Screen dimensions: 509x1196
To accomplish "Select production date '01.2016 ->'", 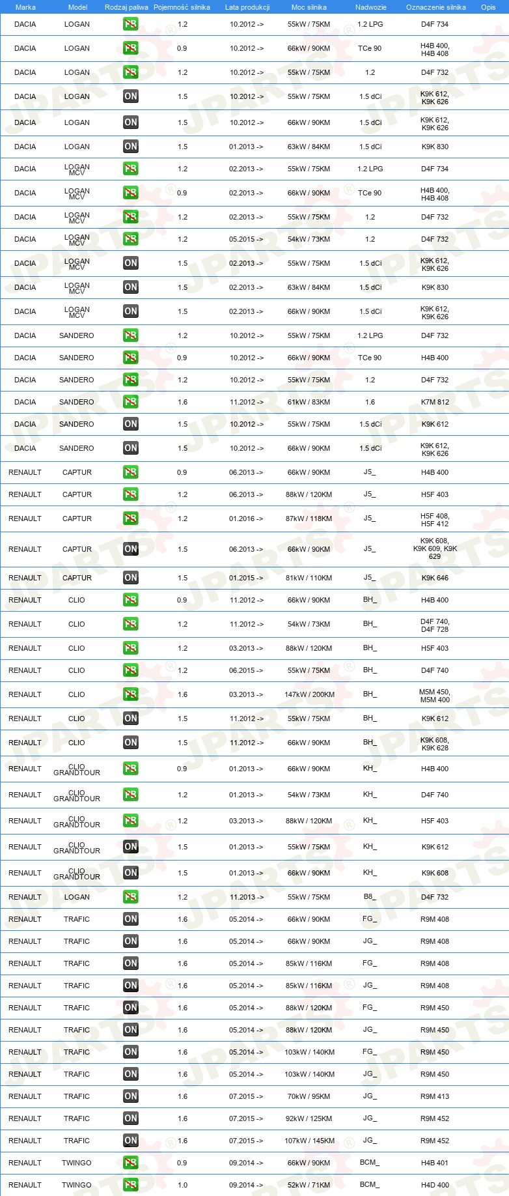I will tap(246, 519).
